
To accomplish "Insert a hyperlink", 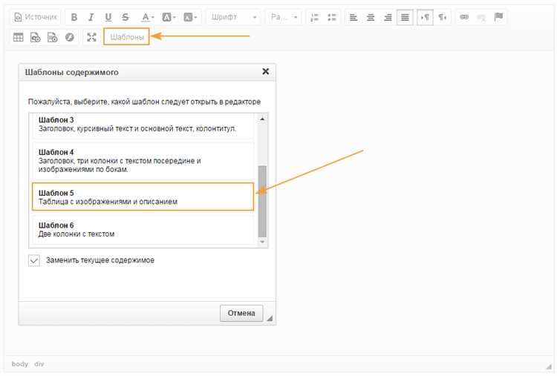I will [464, 17].
